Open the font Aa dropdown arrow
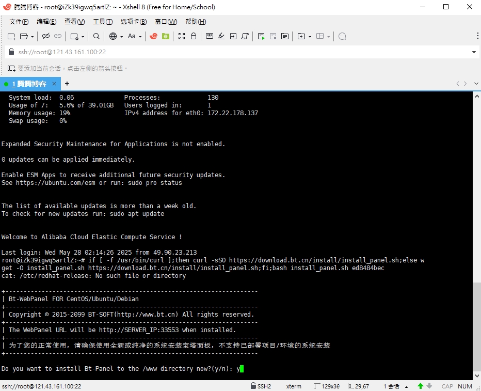Screen dimensions: 481x391 (140, 37)
